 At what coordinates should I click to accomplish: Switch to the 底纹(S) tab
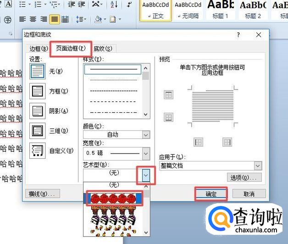[103, 49]
